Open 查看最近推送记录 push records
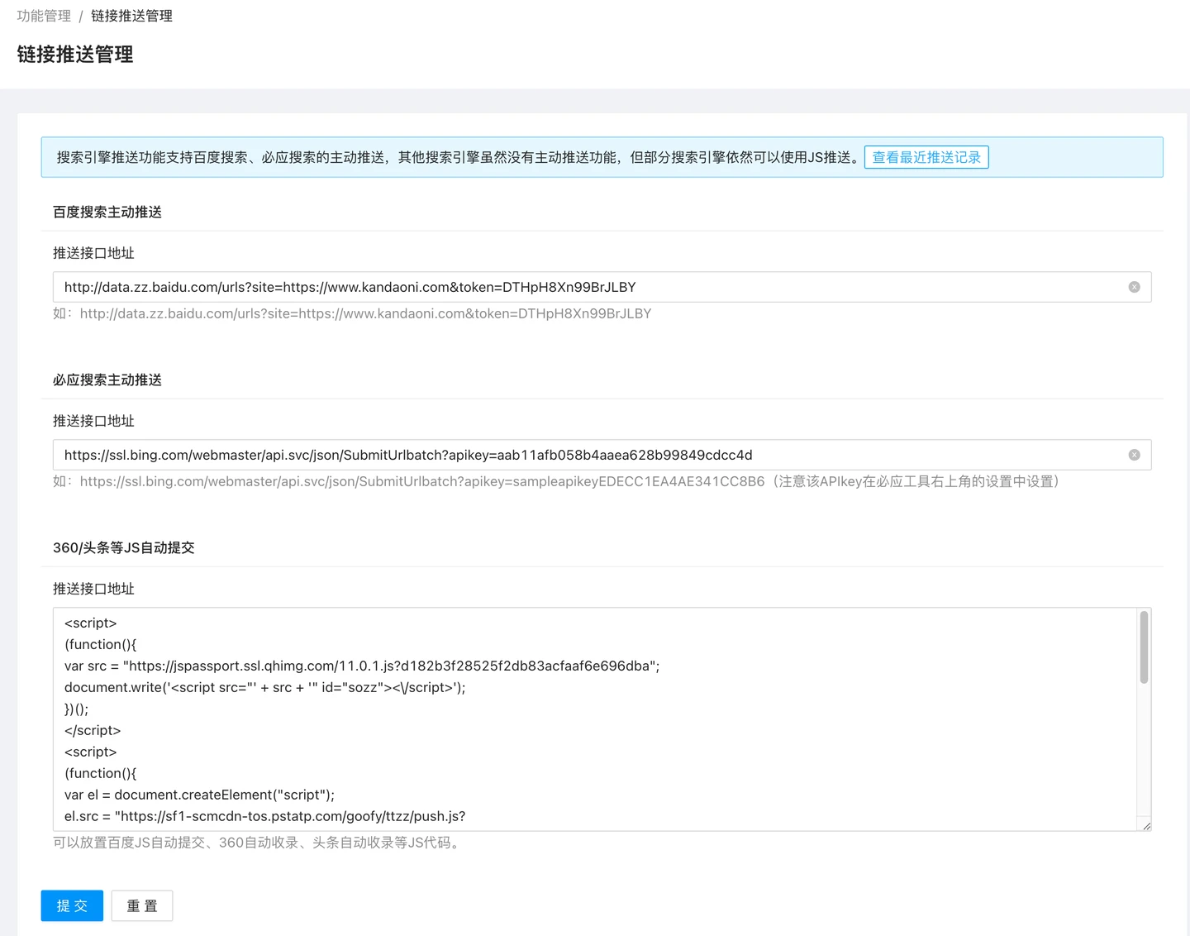 (x=926, y=157)
